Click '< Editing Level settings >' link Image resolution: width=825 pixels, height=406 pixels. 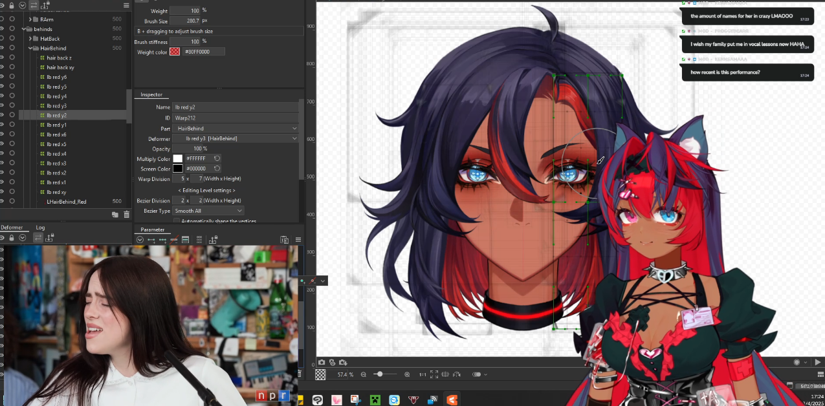[x=206, y=190]
